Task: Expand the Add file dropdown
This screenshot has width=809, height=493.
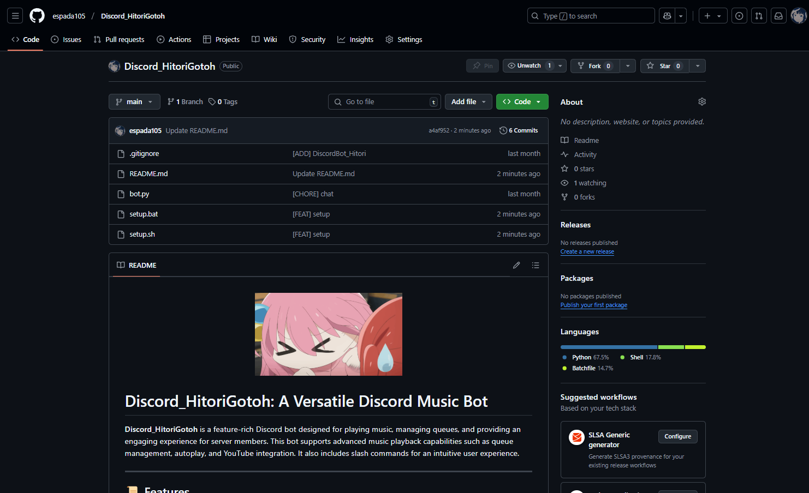Action: pyautogui.click(x=468, y=102)
